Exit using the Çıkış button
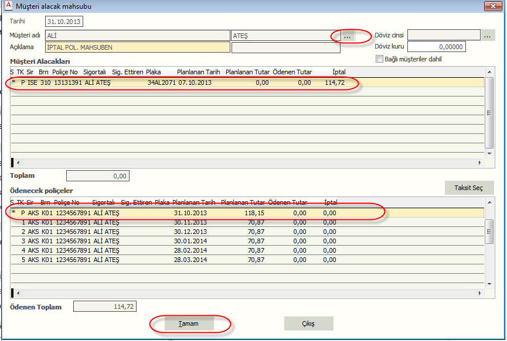This screenshot has height=341, width=507. click(x=308, y=323)
